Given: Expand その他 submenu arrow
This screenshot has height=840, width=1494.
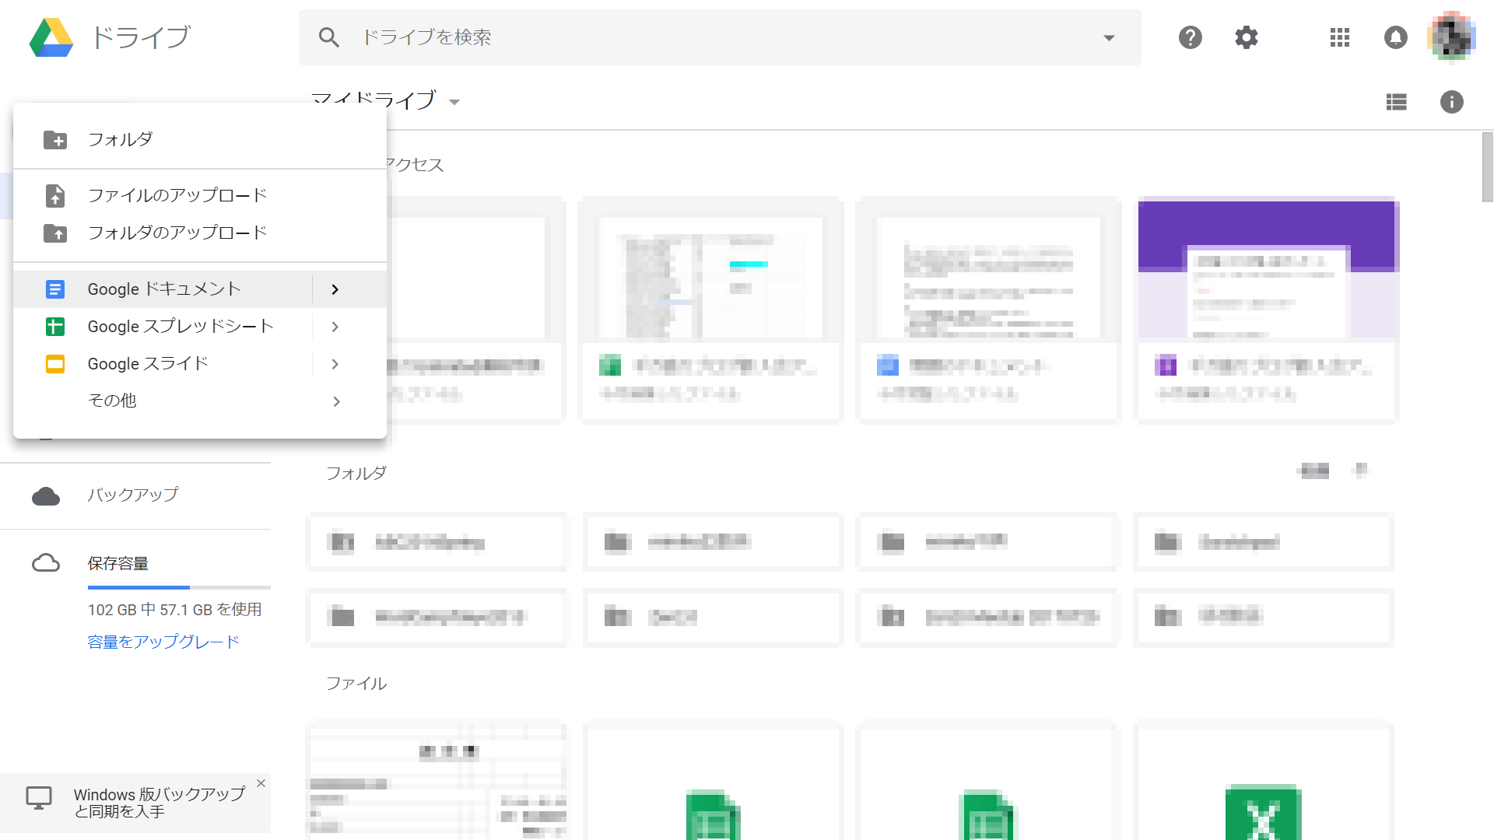Looking at the screenshot, I should [x=336, y=401].
